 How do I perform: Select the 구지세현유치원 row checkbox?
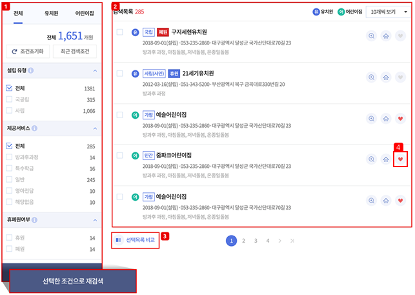click(119, 32)
